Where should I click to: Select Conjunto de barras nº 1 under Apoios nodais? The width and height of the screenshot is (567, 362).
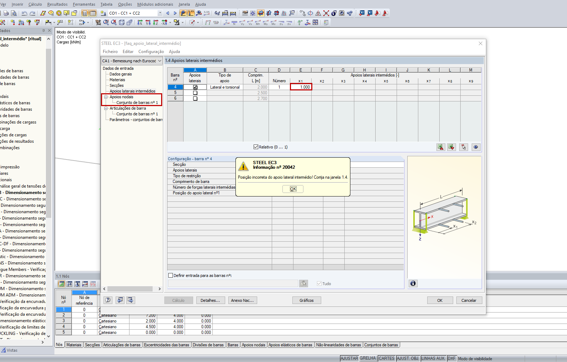[137, 103]
